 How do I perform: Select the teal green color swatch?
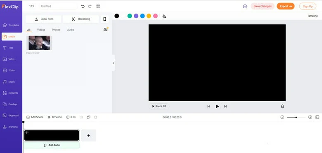coord(130,16)
